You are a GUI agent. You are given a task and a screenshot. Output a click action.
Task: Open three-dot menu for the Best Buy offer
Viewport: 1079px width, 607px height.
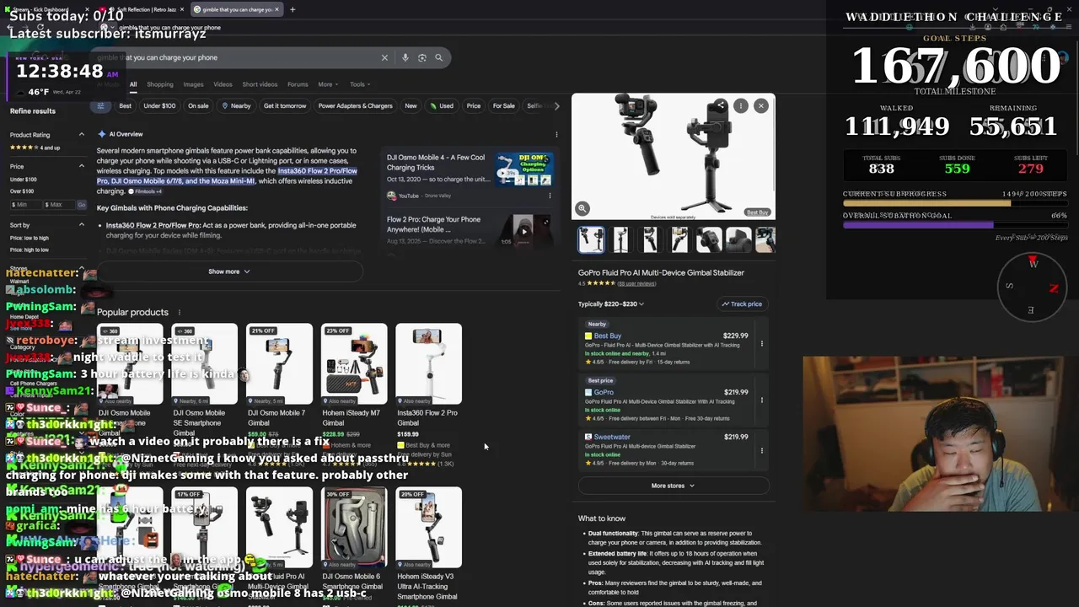(x=761, y=344)
